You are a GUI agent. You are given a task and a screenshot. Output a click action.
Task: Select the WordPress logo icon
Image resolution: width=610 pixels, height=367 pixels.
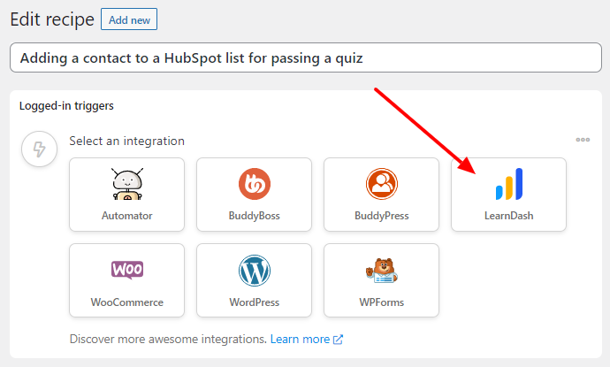click(x=255, y=270)
